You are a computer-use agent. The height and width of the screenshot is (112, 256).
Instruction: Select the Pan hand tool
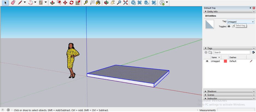[x=113, y=3]
